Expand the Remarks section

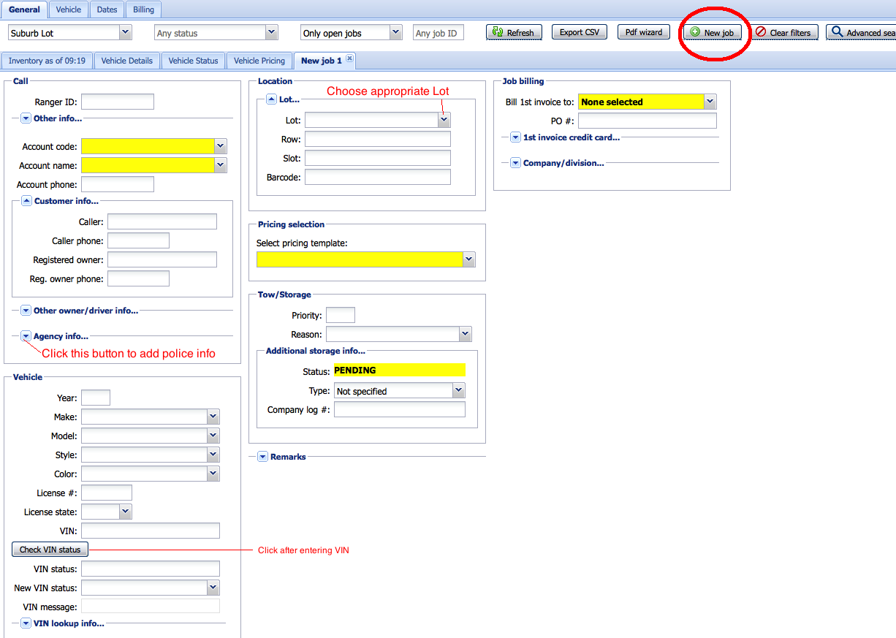click(263, 457)
